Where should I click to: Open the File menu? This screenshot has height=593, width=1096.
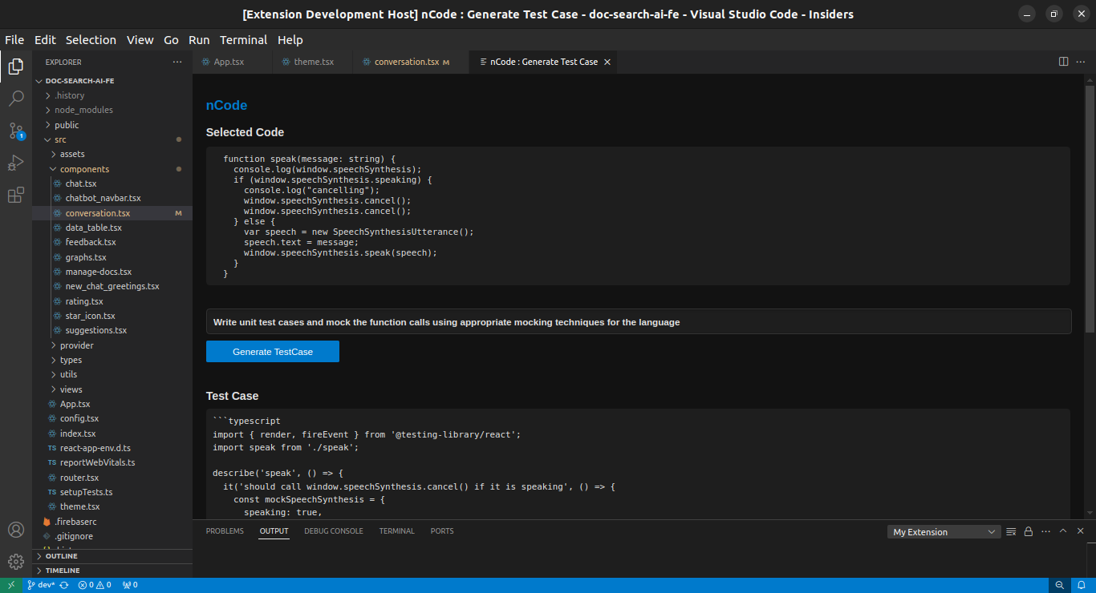(14, 40)
